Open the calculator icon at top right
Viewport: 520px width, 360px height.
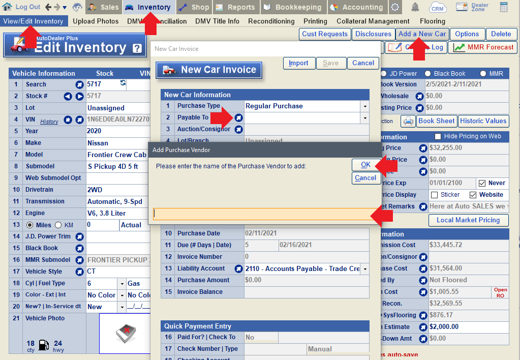[504, 7]
